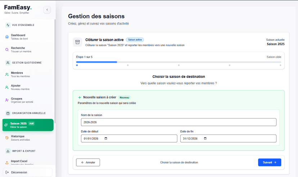Click the Import Excel upload icon

7,163
